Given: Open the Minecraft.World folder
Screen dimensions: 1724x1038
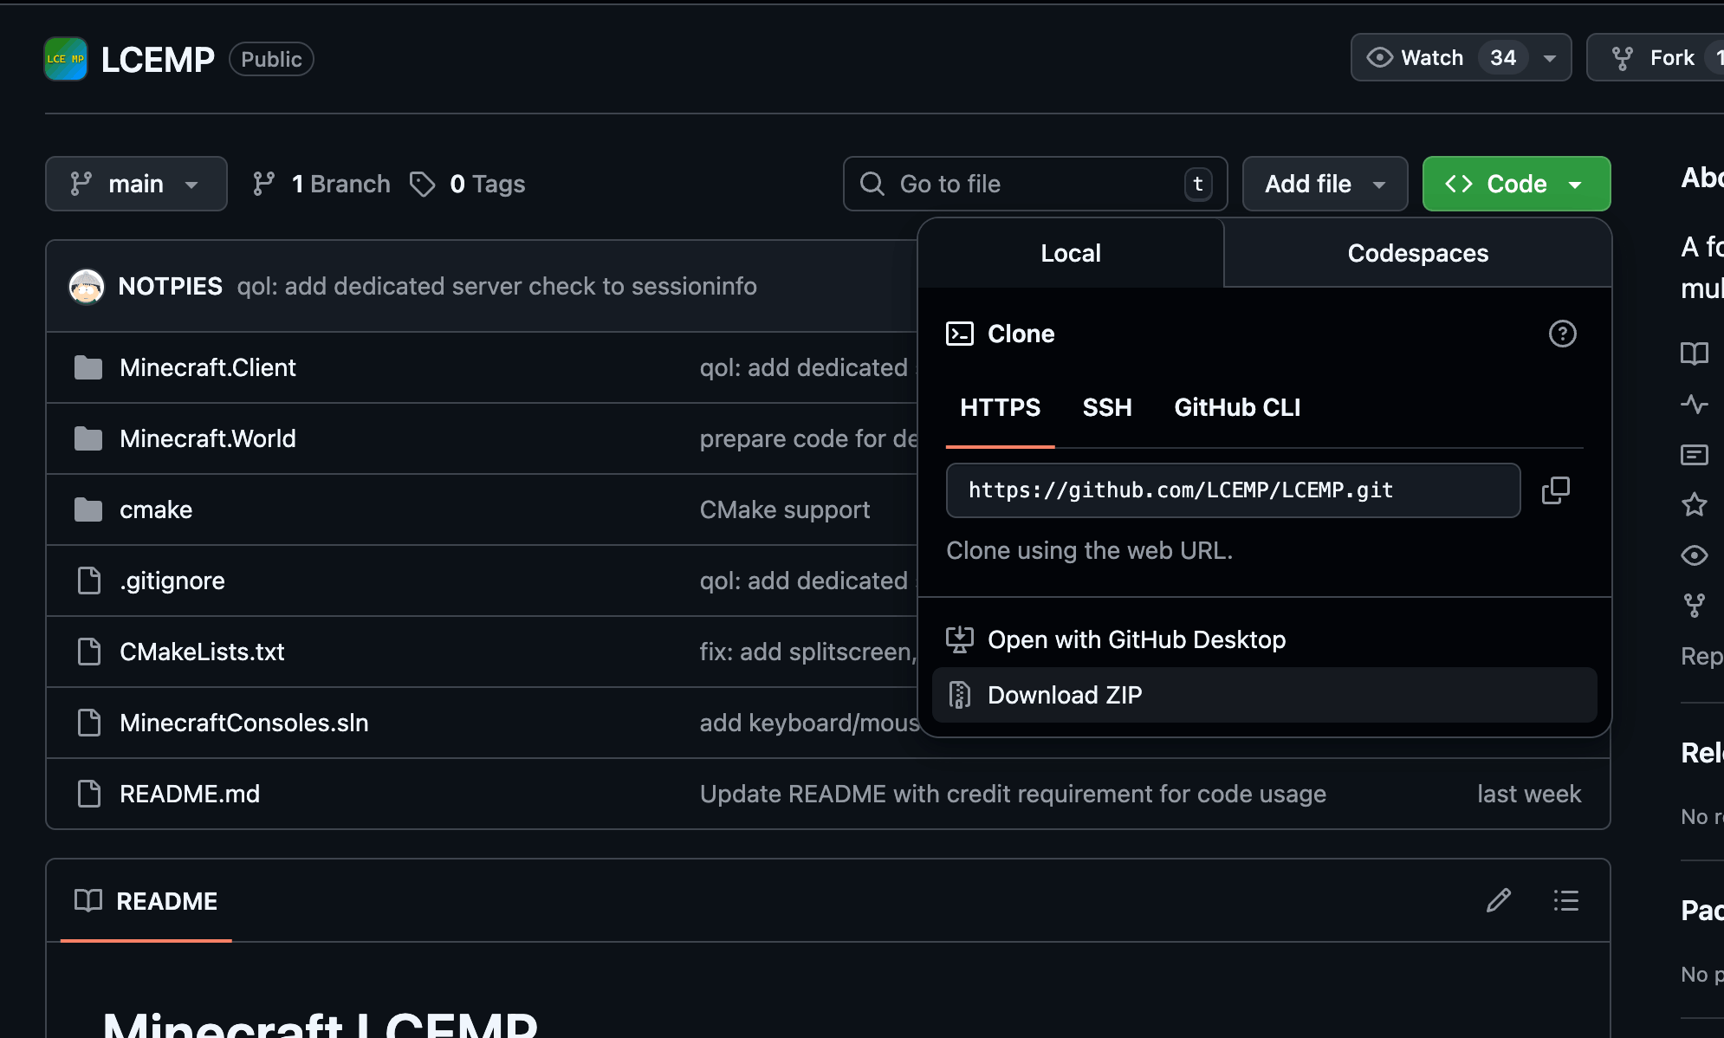Looking at the screenshot, I should click(x=207, y=438).
